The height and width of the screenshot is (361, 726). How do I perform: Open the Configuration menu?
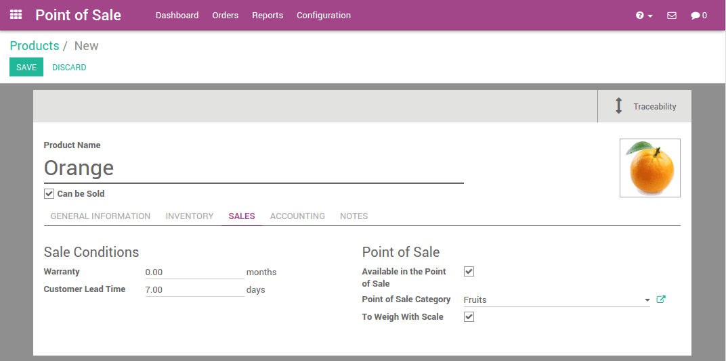click(324, 16)
